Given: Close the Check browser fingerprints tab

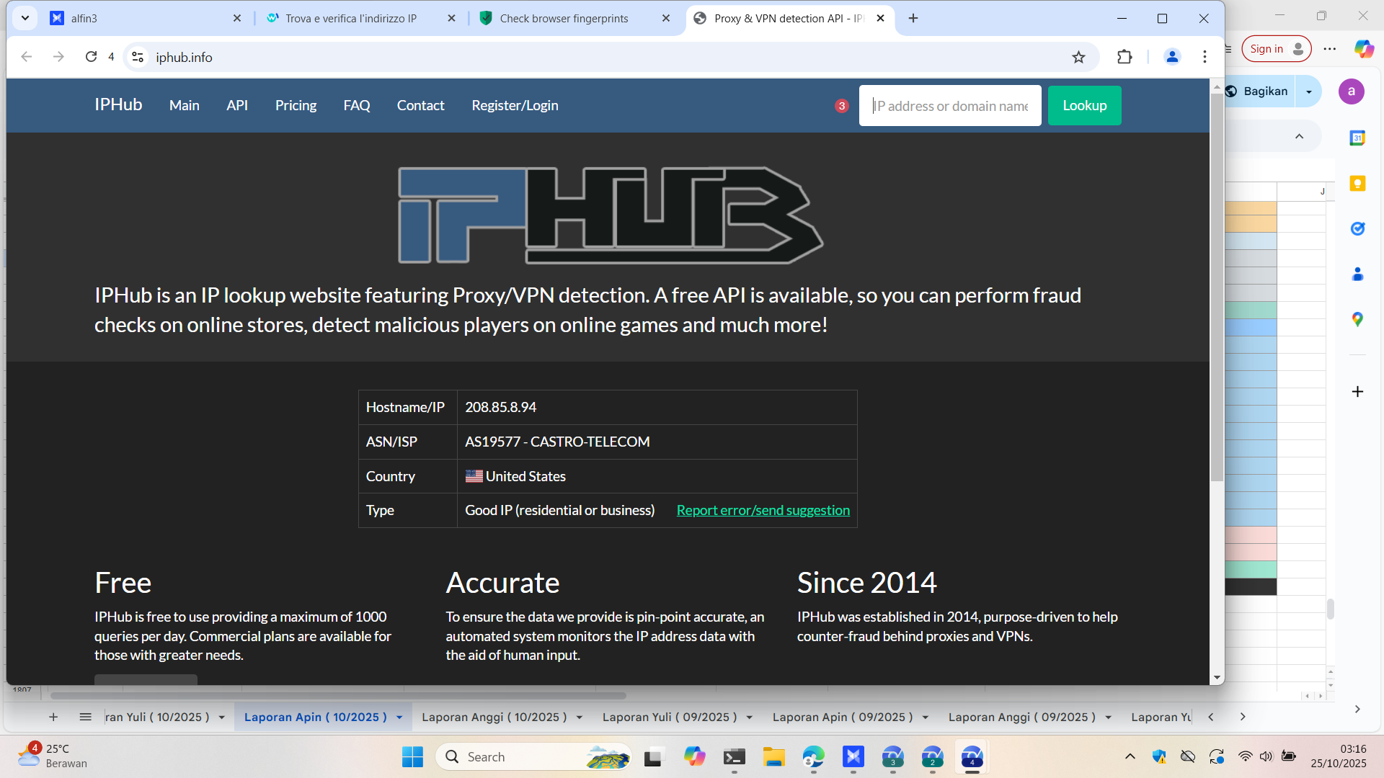Looking at the screenshot, I should [x=666, y=18].
